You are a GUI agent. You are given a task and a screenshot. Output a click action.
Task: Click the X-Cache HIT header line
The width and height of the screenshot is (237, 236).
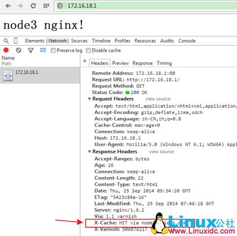point(140,223)
